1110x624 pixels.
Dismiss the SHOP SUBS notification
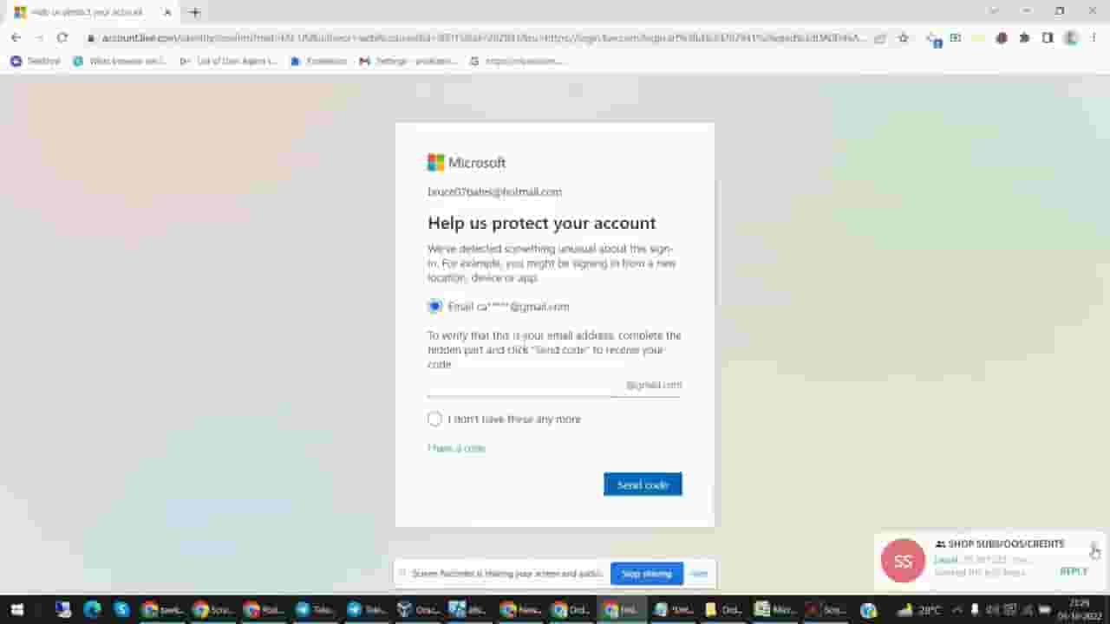click(x=1094, y=547)
